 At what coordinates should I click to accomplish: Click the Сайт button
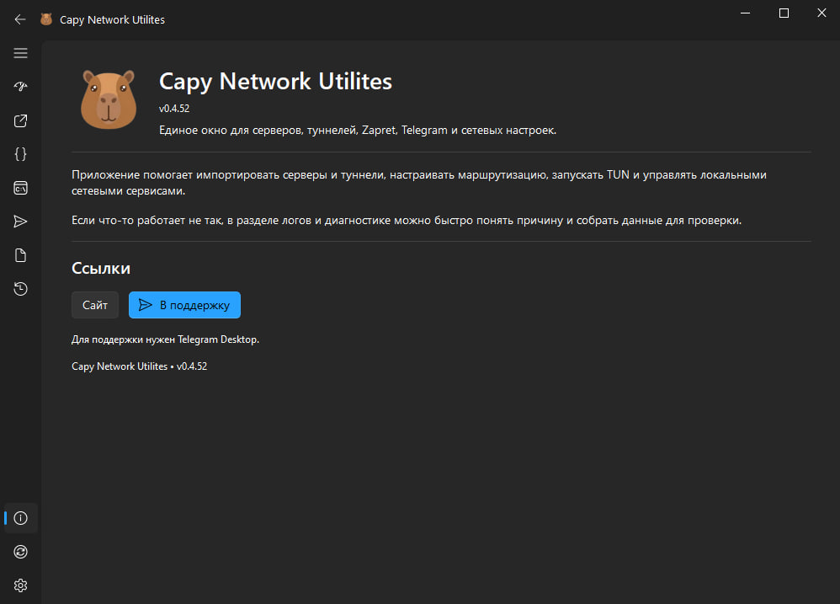tap(95, 305)
